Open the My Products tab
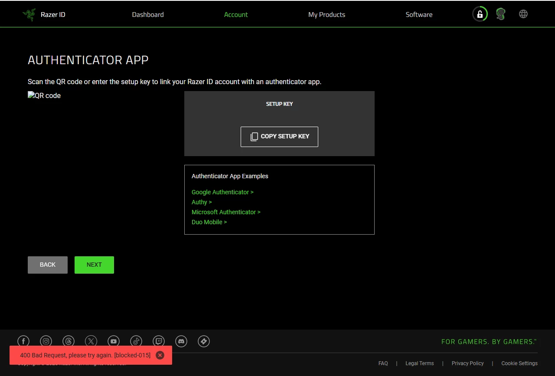 click(x=326, y=15)
